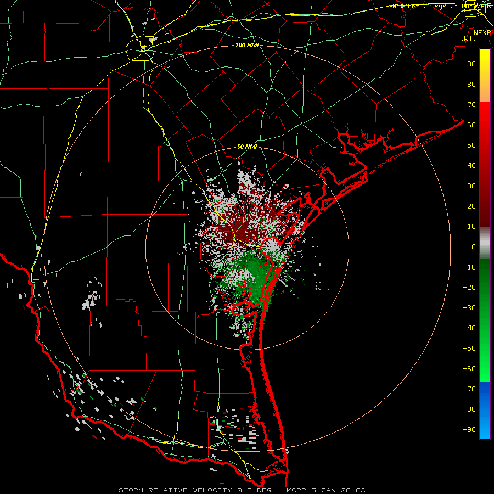Click the KT units label above the scale
This screenshot has width=494, height=494.
469,38
